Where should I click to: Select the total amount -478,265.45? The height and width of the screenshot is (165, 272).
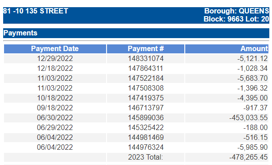coord(249,157)
